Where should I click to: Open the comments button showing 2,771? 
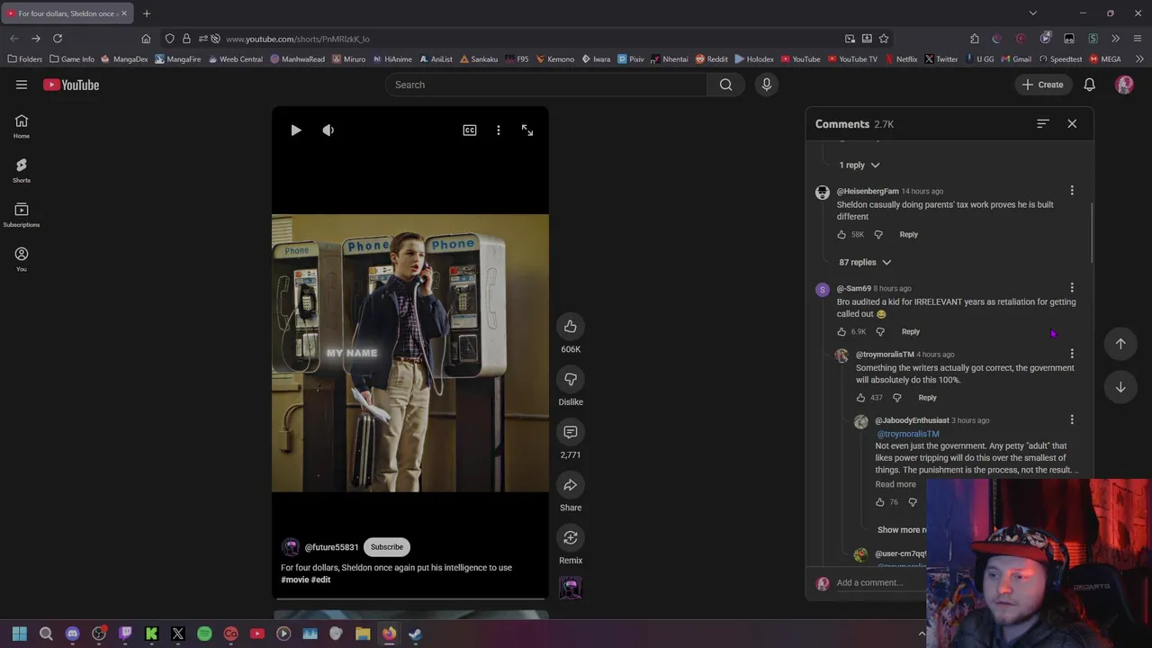pos(571,432)
